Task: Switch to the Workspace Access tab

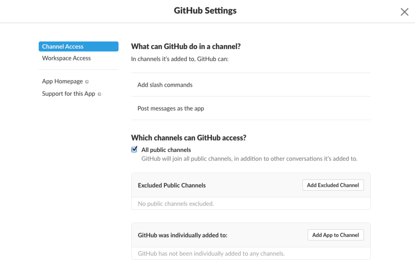Action: pos(66,58)
